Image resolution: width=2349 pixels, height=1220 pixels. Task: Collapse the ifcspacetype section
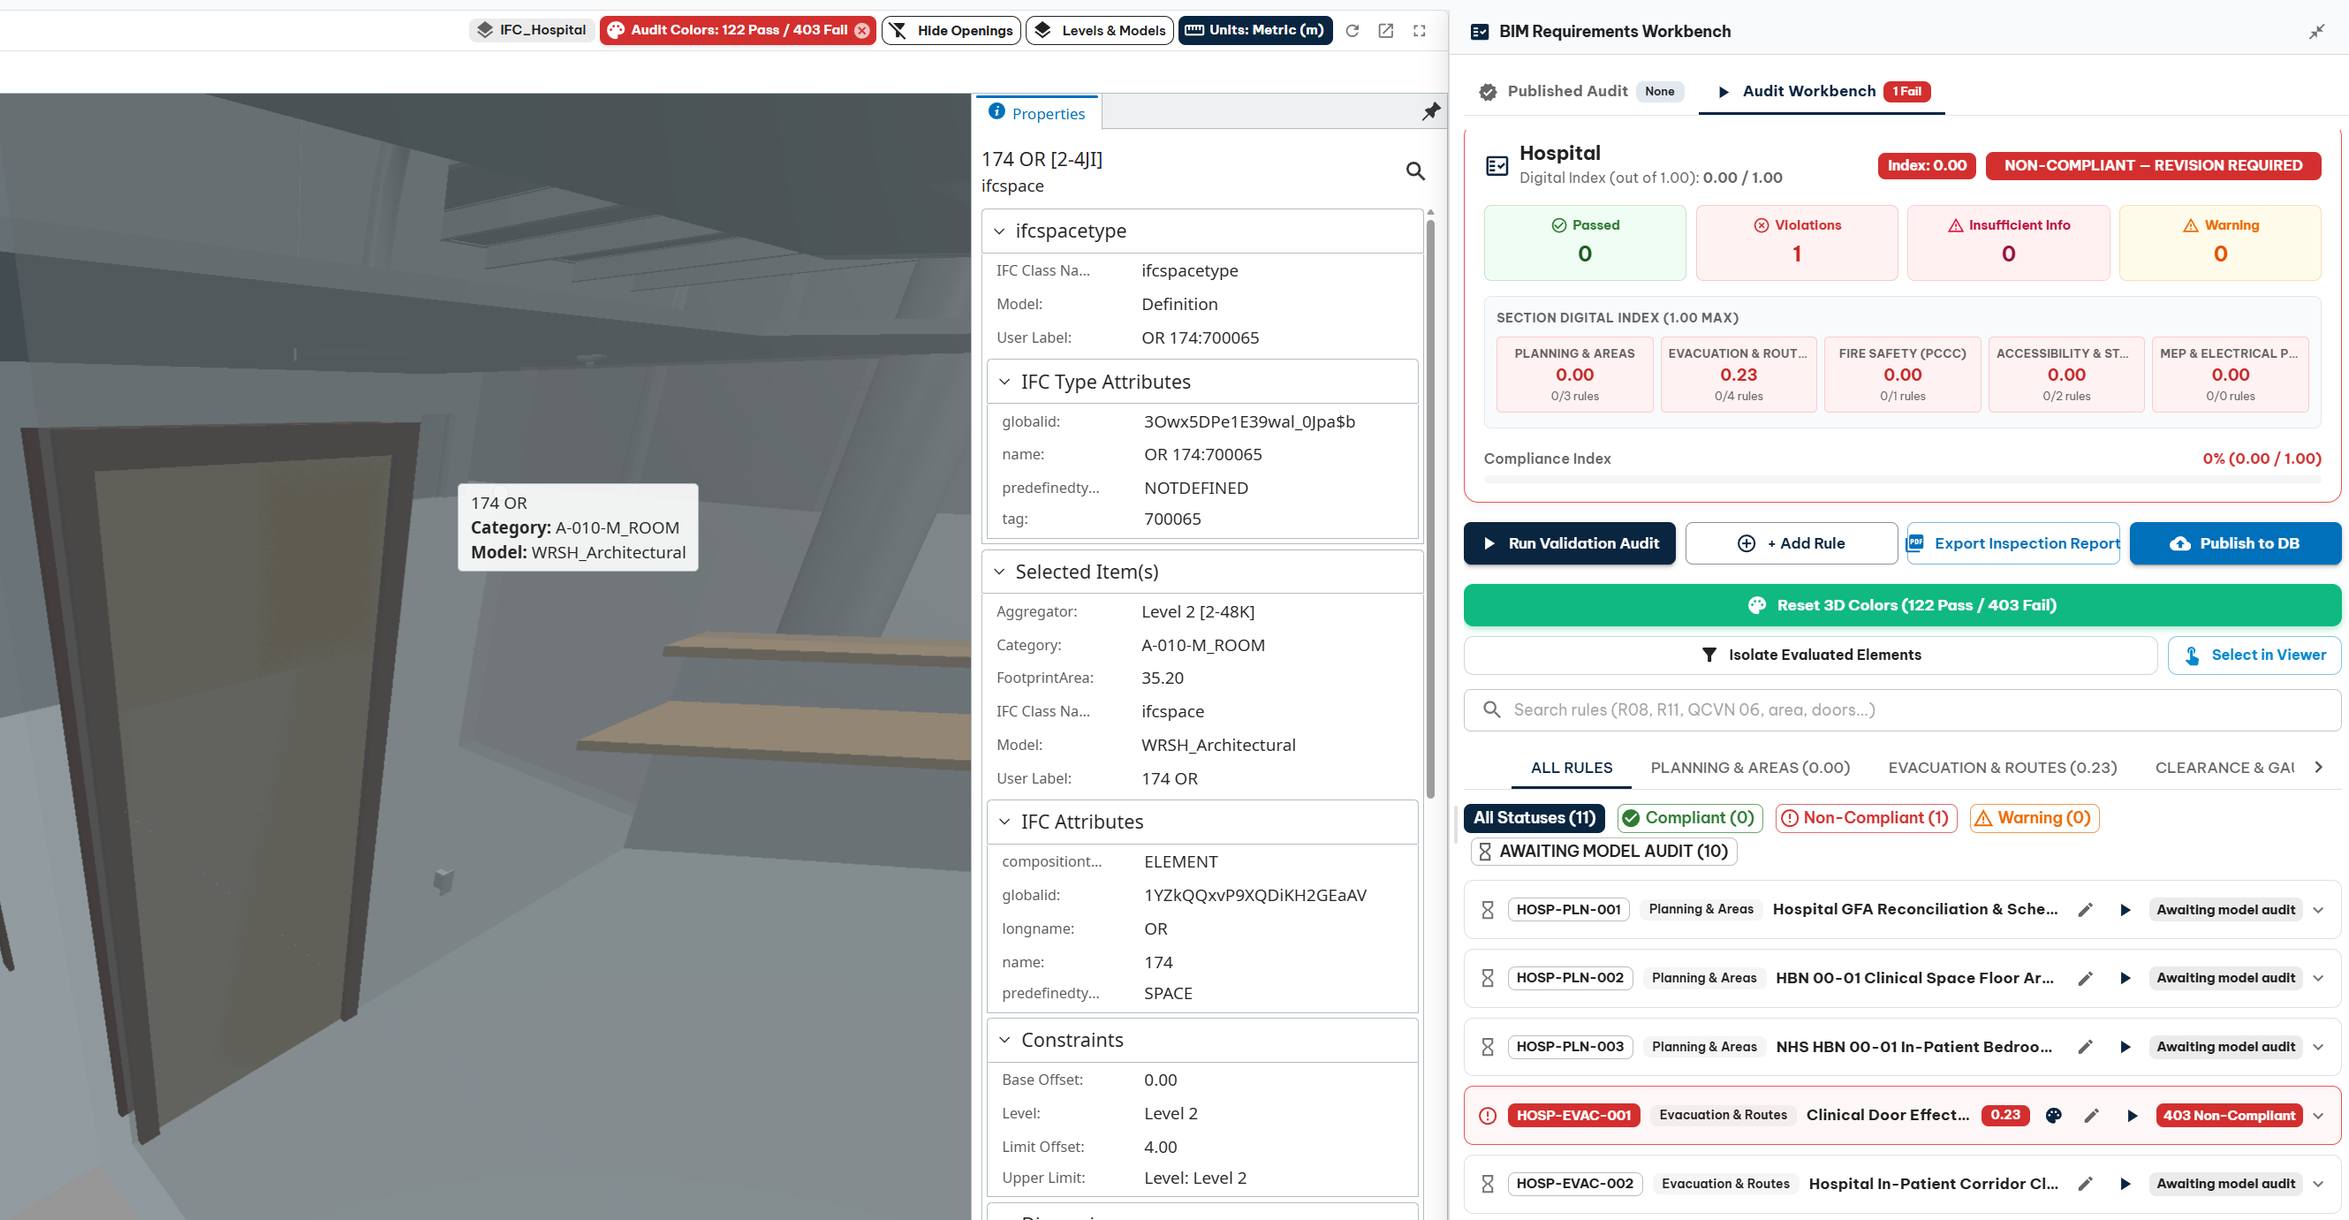999,231
